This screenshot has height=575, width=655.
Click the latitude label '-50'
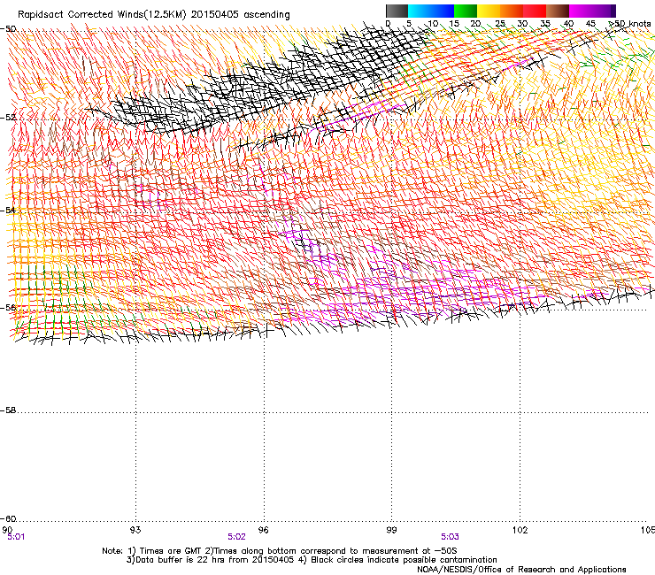pyautogui.click(x=8, y=29)
